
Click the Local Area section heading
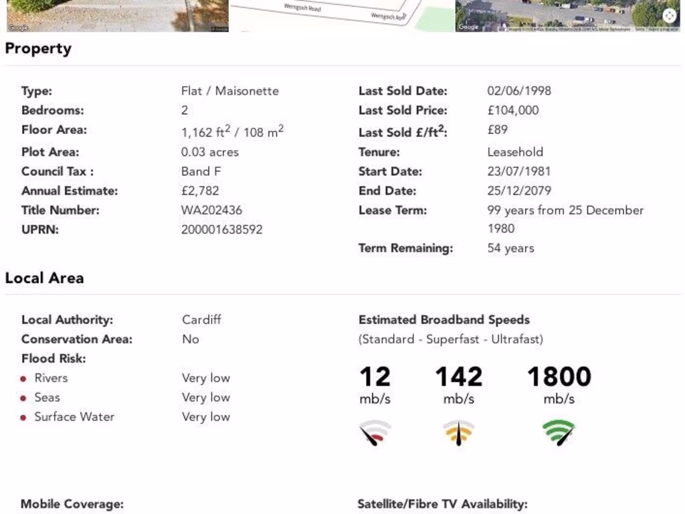click(44, 278)
